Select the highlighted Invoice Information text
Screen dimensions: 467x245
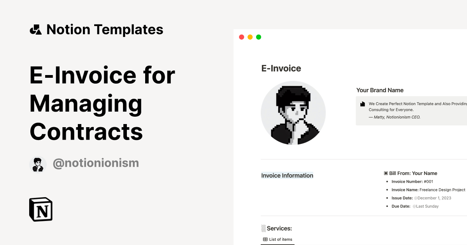point(287,175)
